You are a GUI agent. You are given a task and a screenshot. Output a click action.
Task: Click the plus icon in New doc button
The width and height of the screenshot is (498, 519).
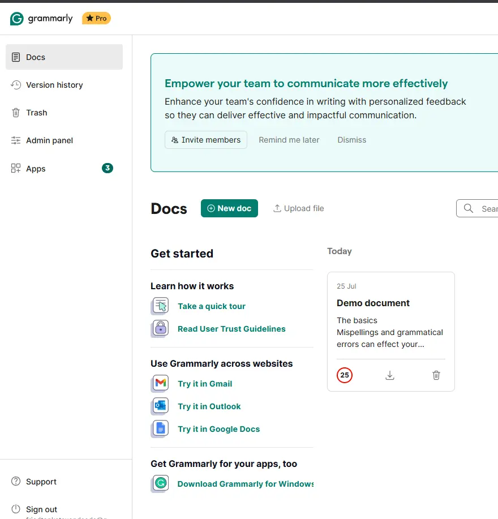click(211, 208)
